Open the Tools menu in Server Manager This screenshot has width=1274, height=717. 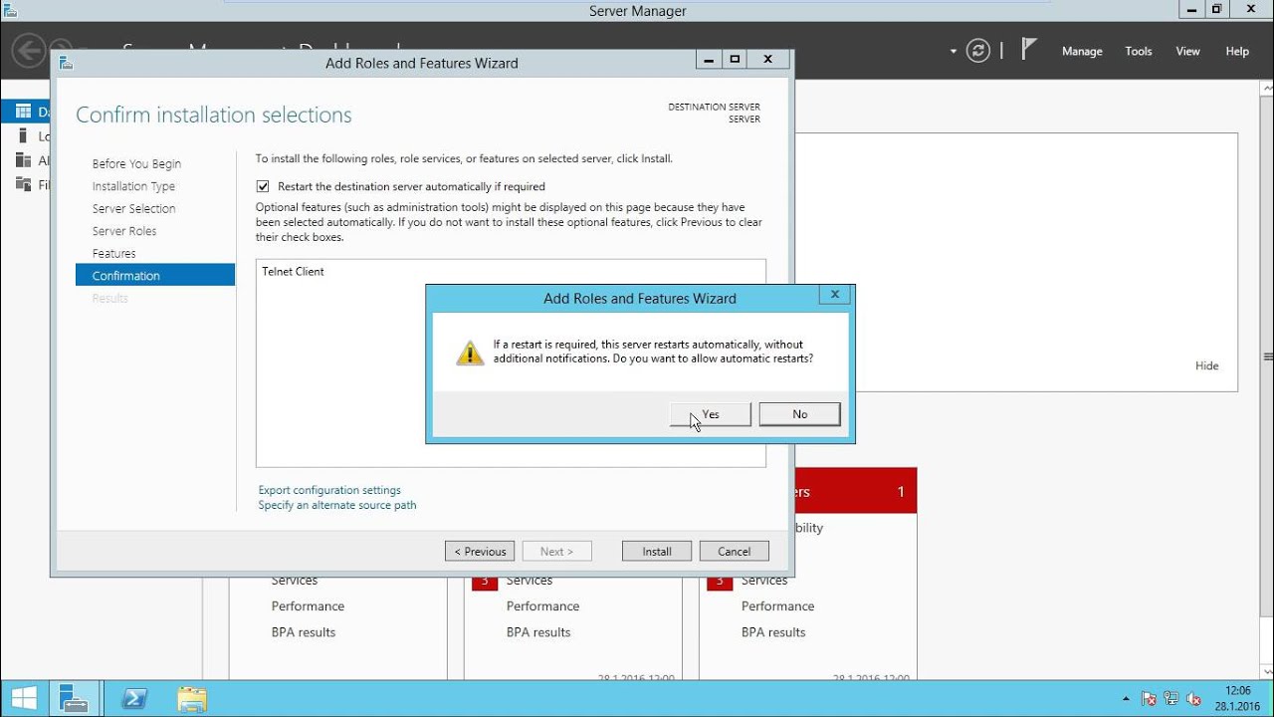(x=1139, y=52)
